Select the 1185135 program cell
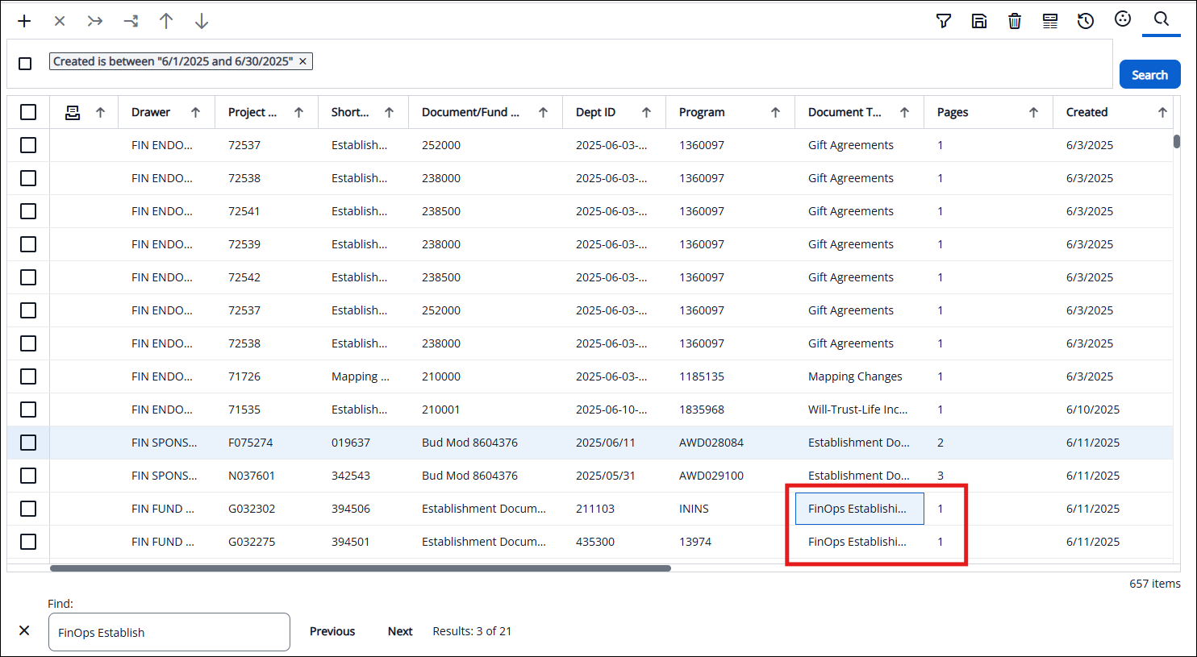 pos(702,376)
